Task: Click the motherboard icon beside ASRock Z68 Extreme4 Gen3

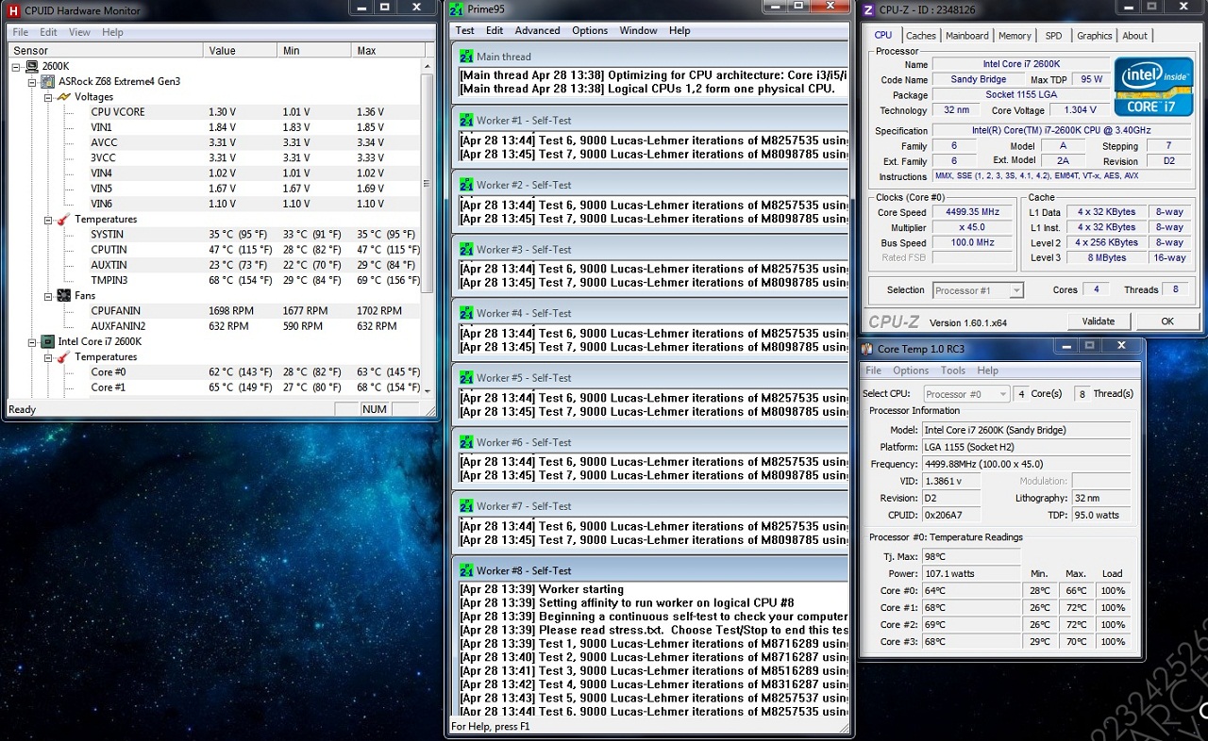Action: (47, 81)
